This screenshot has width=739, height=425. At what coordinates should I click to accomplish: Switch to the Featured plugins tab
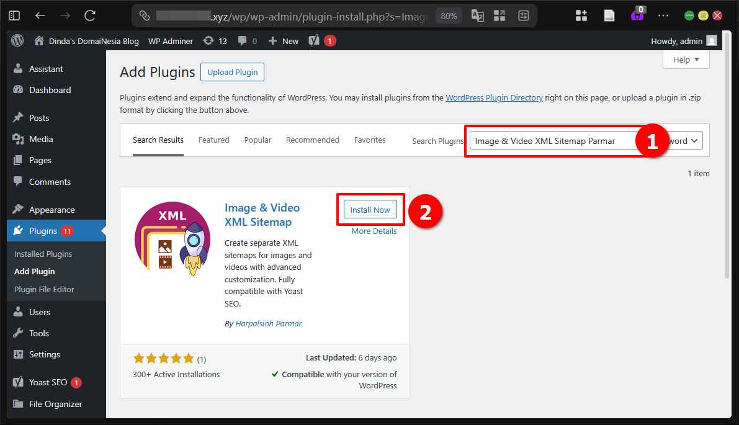[x=213, y=140]
